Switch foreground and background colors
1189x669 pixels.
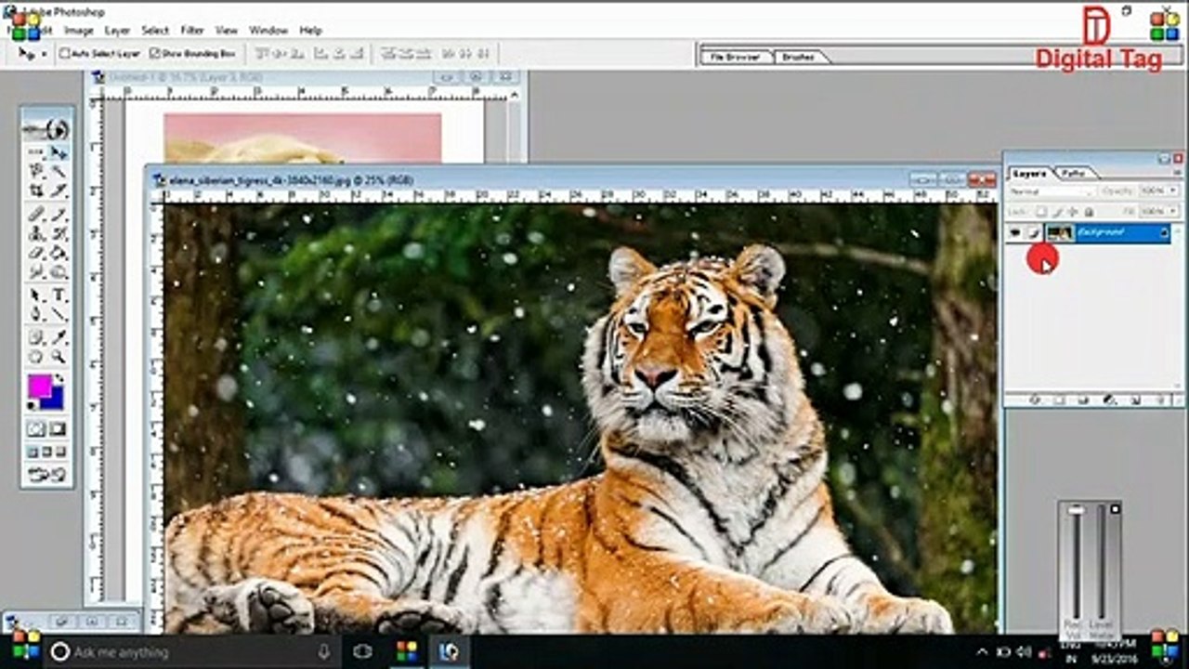pyautogui.click(x=59, y=379)
